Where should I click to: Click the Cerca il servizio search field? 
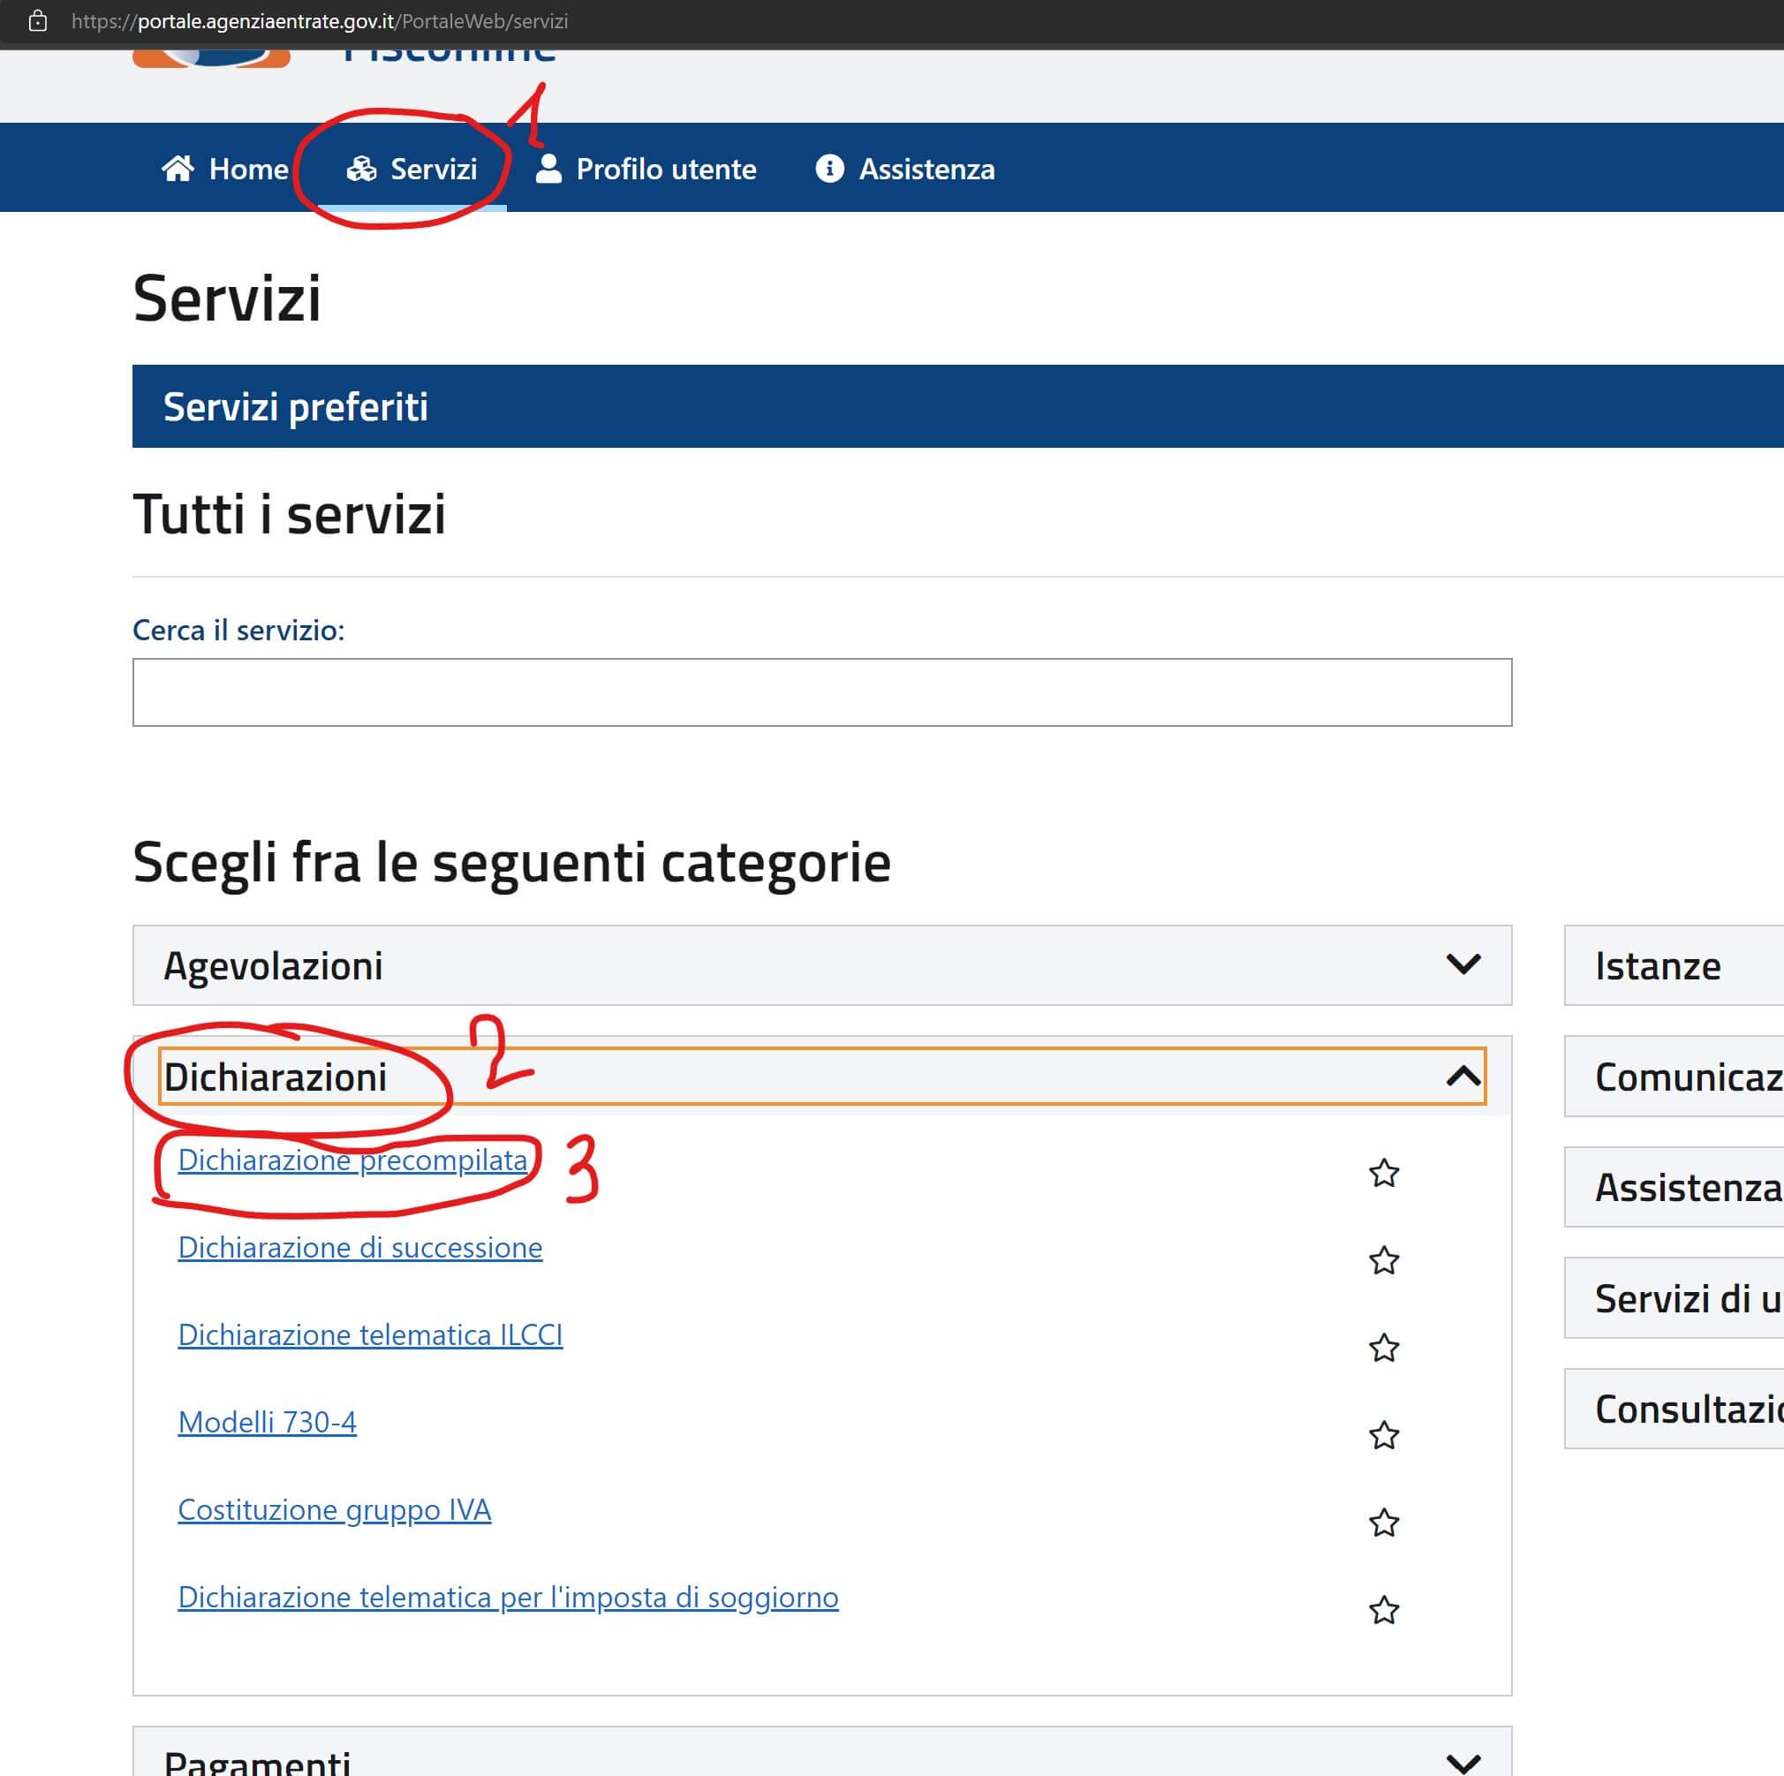pyautogui.click(x=820, y=692)
